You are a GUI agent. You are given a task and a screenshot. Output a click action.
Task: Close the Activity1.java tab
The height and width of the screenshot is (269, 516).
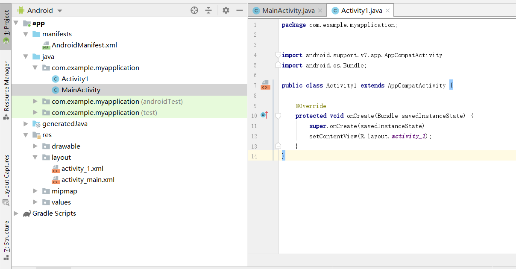point(387,11)
